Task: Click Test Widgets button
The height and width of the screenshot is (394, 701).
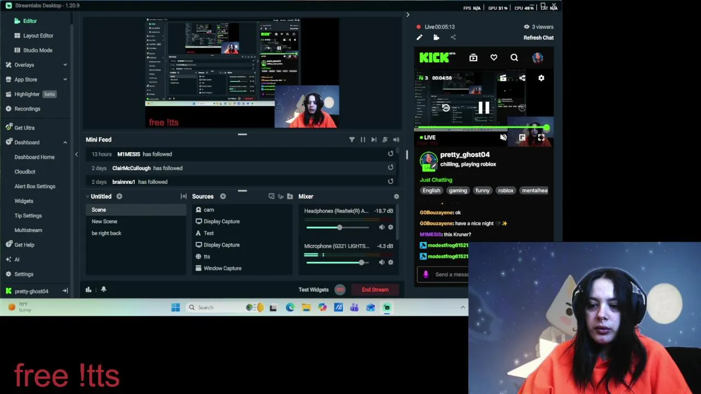Action: (313, 289)
